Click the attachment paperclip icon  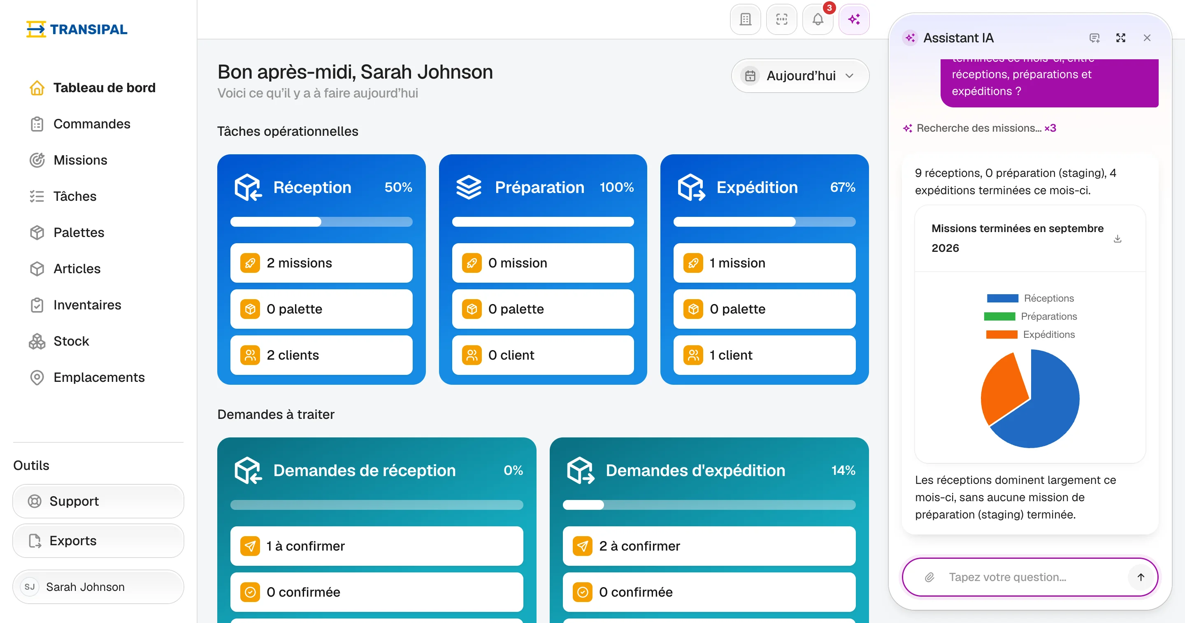(929, 577)
